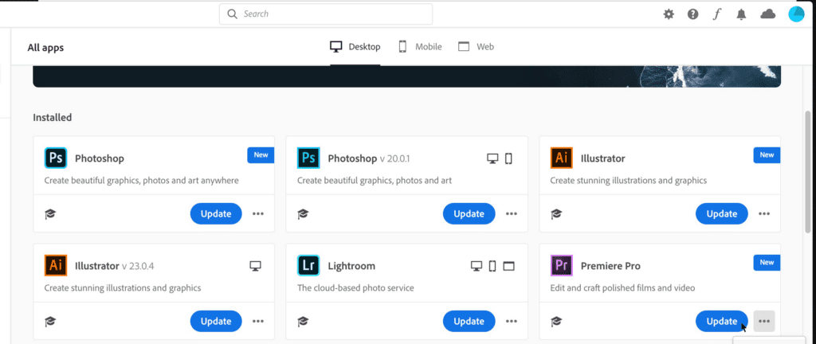816x344 pixels.
Task: Click desktop platform icon on Illustrator v 23.0.4 card
Action: pyautogui.click(x=255, y=266)
